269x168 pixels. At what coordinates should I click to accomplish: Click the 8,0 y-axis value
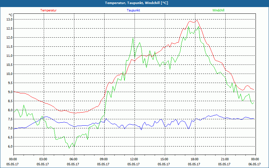pyautogui.click(x=10, y=110)
